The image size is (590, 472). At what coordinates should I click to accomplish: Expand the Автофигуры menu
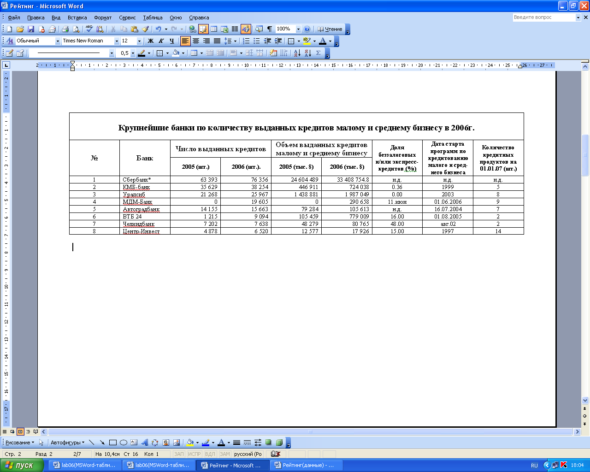(68, 442)
